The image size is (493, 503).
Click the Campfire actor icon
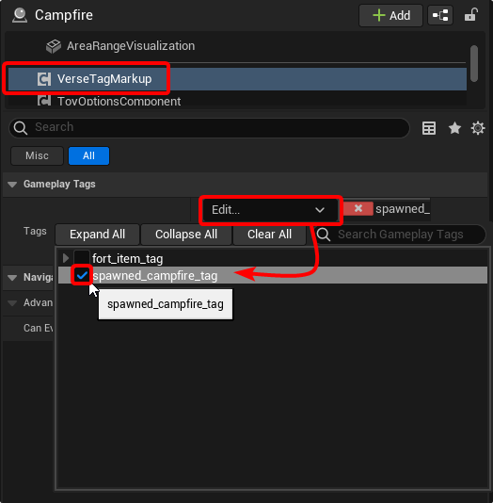(20, 15)
